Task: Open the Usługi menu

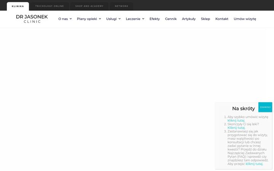Action: coord(111,19)
